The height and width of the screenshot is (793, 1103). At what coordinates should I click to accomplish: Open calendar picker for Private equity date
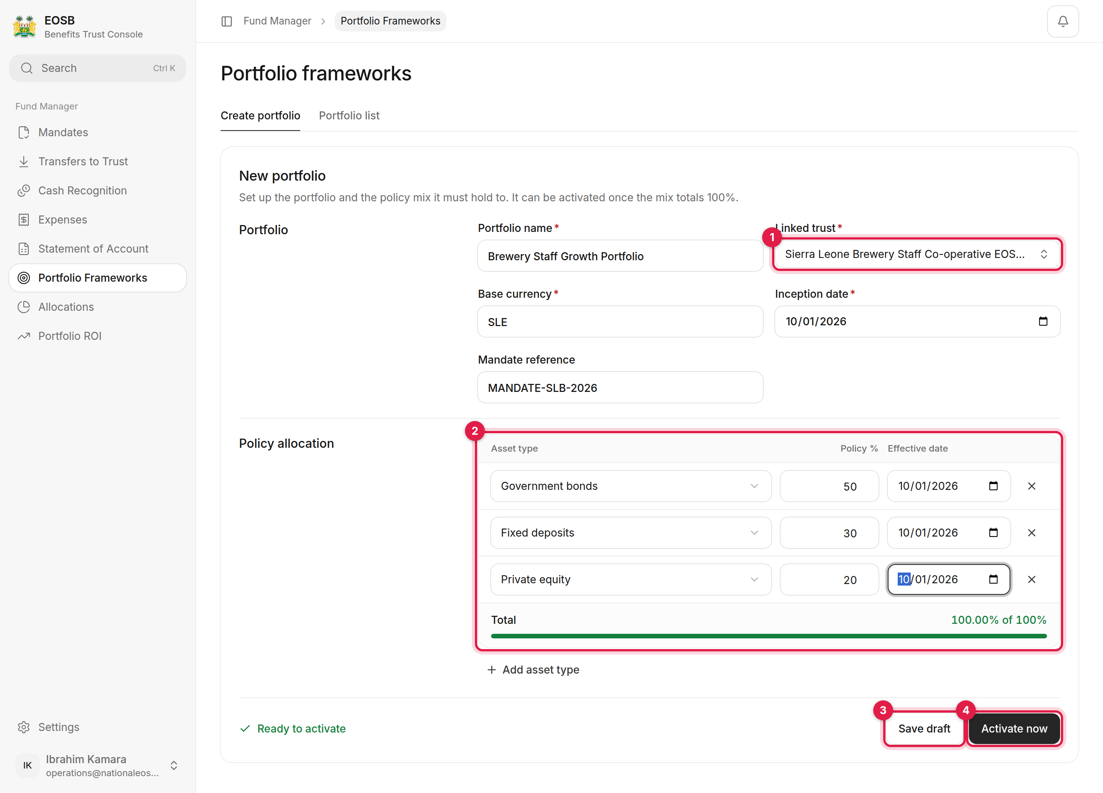[x=993, y=579]
